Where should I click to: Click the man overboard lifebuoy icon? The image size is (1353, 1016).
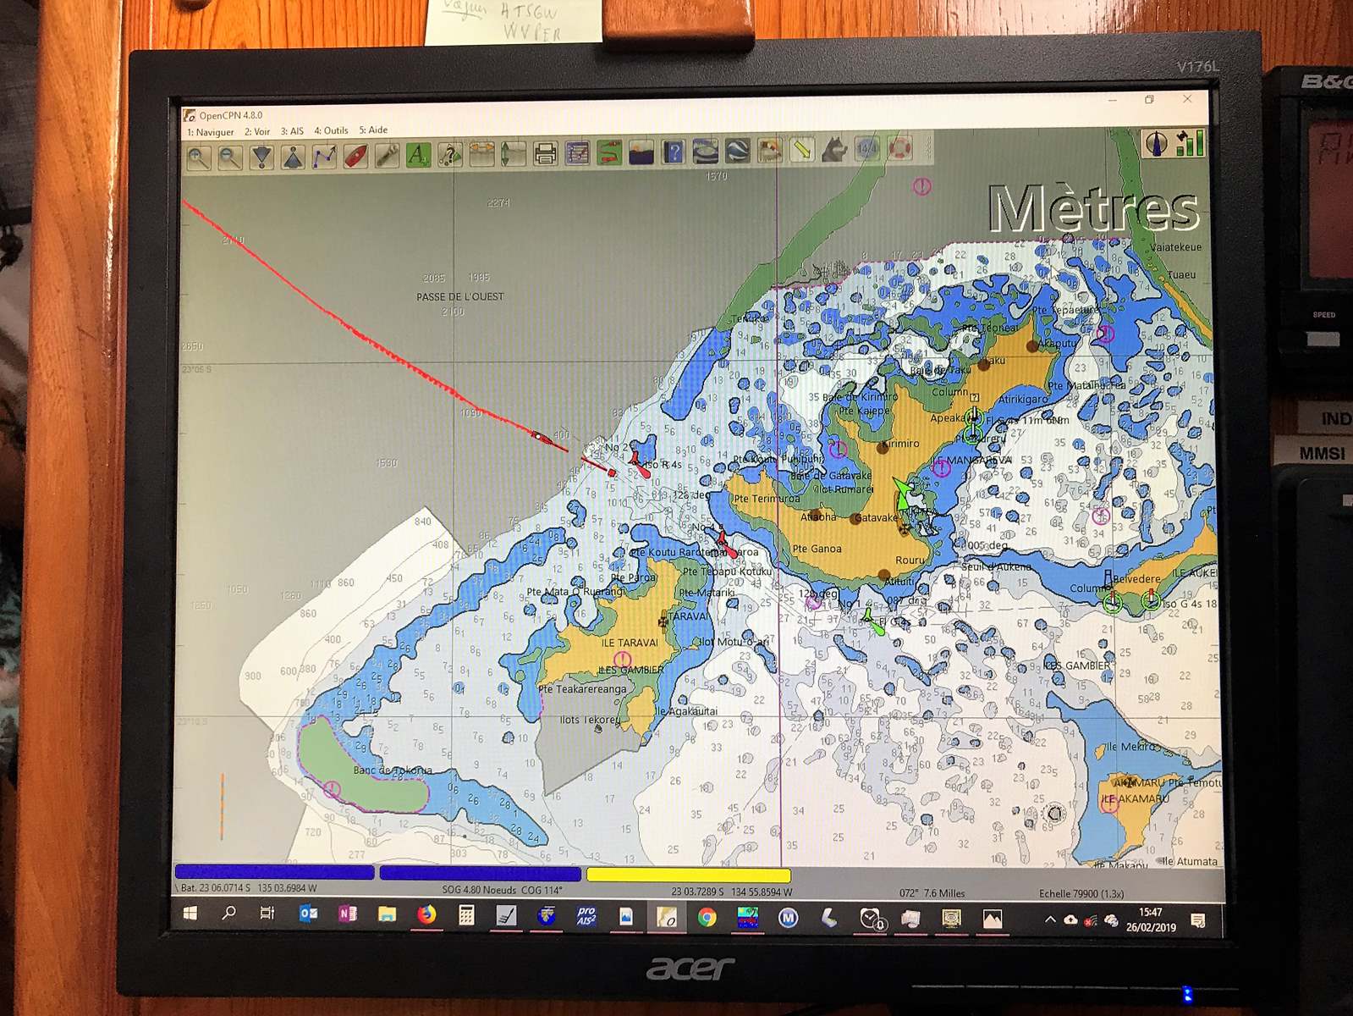[899, 150]
